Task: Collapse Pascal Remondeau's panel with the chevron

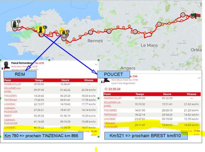Action: (96, 64)
